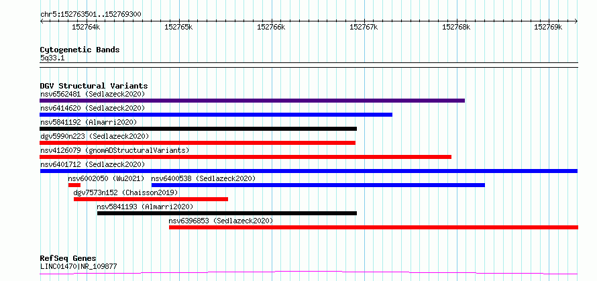Screen dimensions: 597x281
Task: Select the 5q33.1 band label
Action: 53,58
